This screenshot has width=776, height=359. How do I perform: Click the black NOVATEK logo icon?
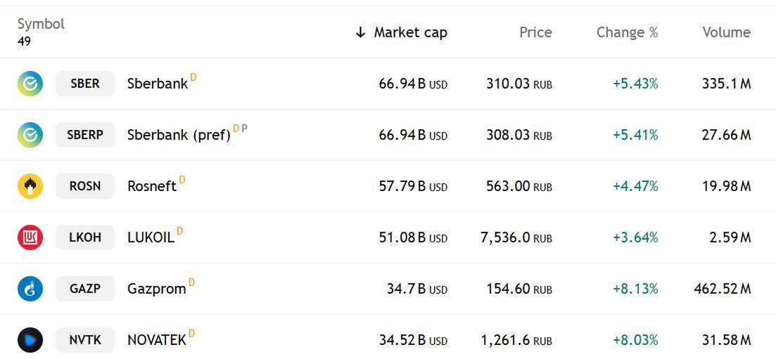30,340
